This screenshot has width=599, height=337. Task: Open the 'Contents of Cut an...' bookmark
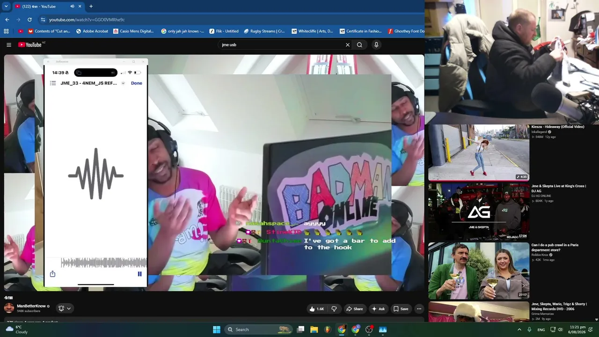coord(49,31)
